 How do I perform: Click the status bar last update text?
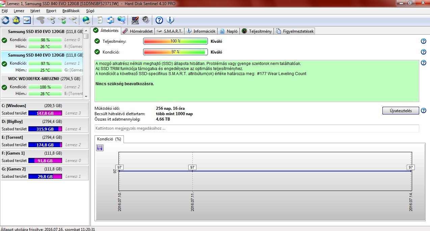(x=48, y=229)
